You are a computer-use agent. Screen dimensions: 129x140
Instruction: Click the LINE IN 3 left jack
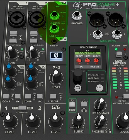55,15
